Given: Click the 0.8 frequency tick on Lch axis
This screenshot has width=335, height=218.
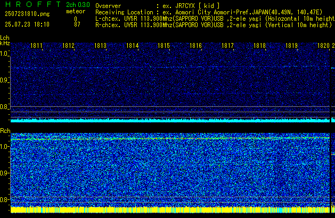Looking at the screenshot, I should pyautogui.click(x=4, y=107).
